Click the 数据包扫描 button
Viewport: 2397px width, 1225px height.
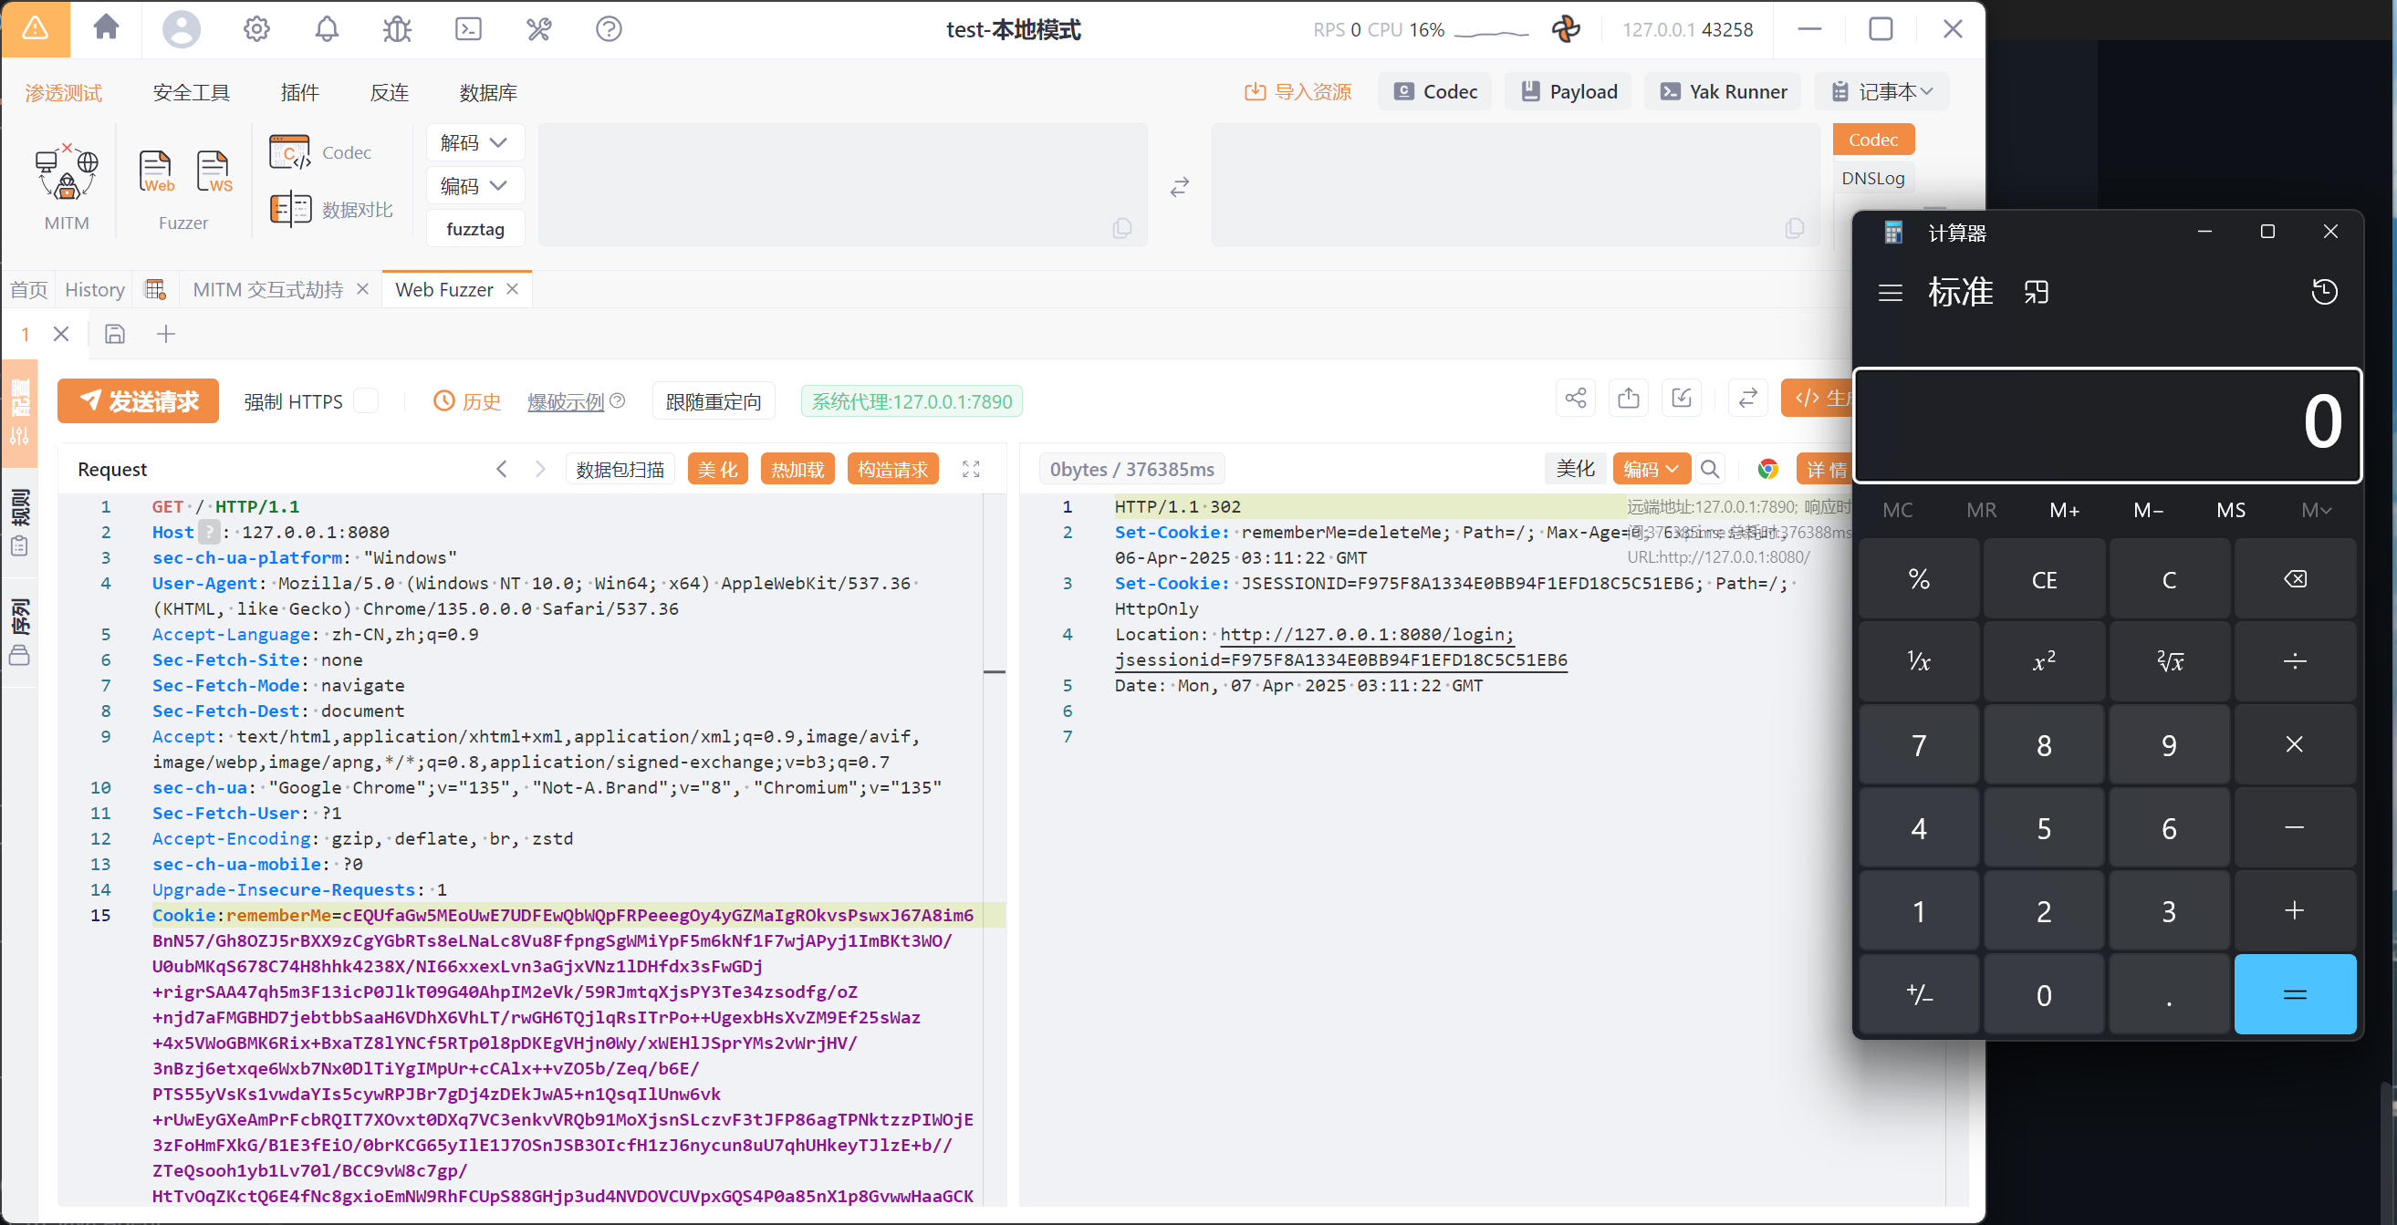point(620,469)
